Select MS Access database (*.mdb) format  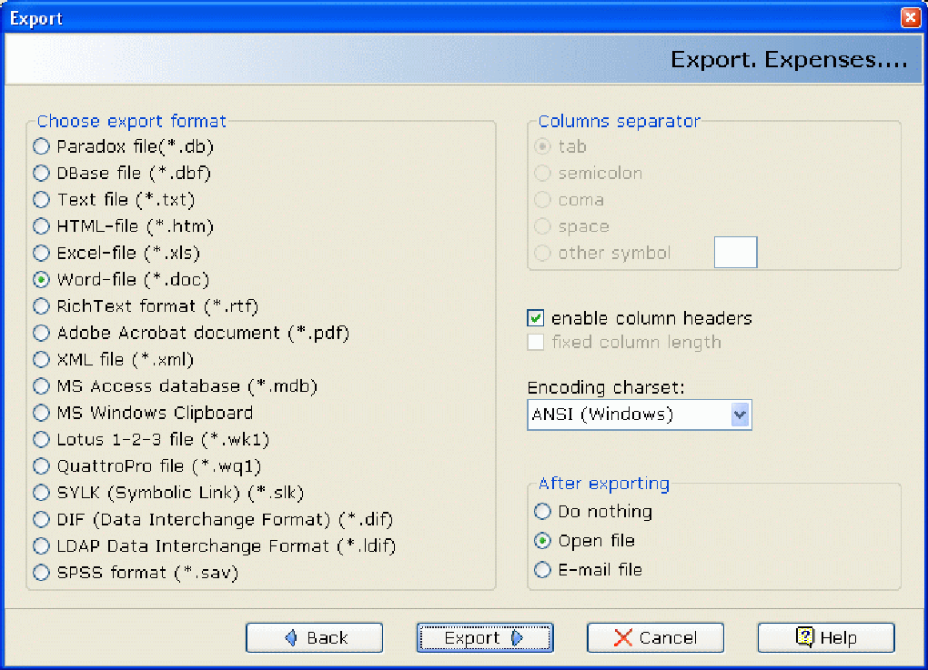pyautogui.click(x=42, y=386)
